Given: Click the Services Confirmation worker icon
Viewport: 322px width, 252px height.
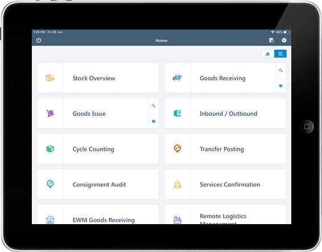Looking at the screenshot, I should tap(177, 184).
